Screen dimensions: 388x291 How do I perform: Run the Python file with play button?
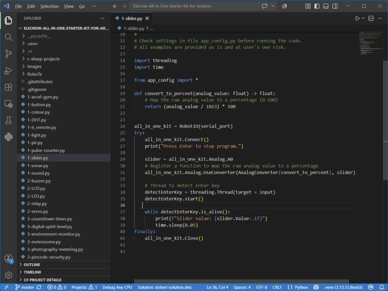(x=357, y=18)
